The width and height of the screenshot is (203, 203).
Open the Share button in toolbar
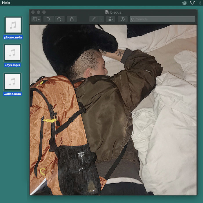[x=72, y=19]
